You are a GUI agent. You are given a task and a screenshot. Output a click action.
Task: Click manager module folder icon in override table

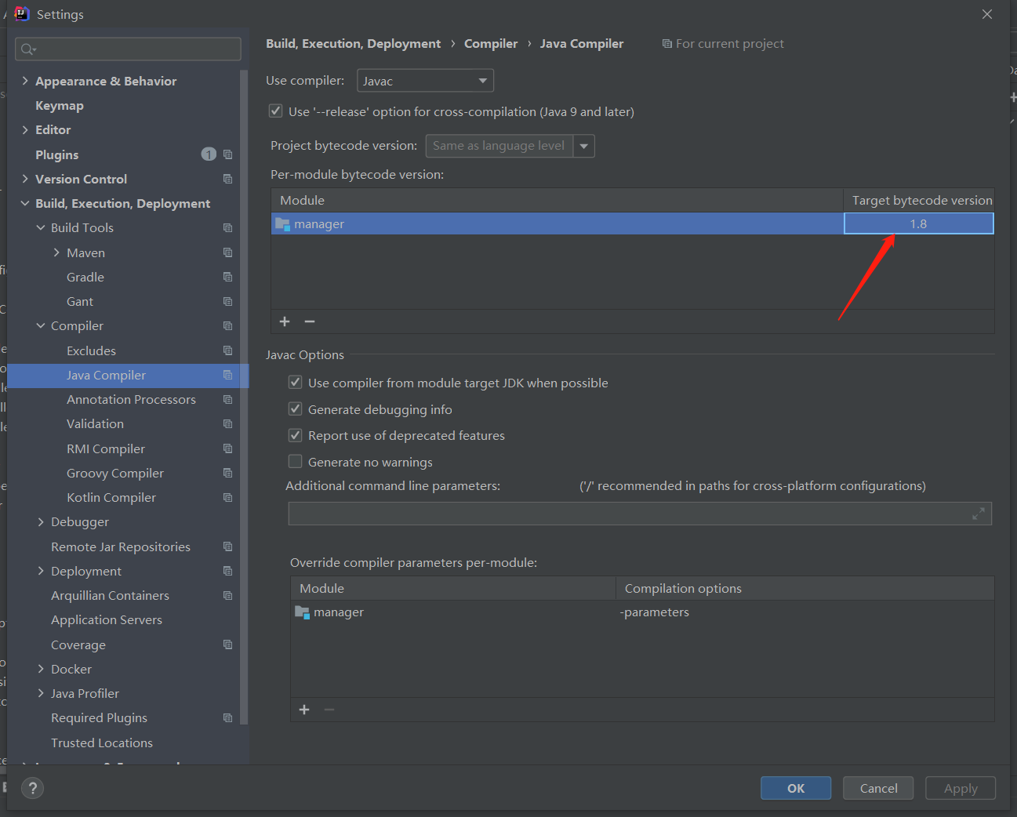pyautogui.click(x=302, y=612)
